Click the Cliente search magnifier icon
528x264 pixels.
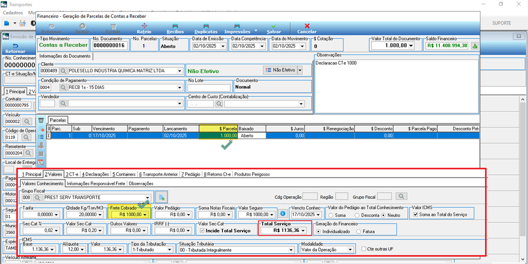coord(63,71)
